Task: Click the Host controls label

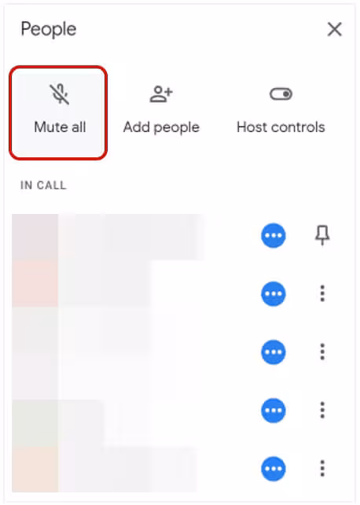Action: pyautogui.click(x=281, y=127)
